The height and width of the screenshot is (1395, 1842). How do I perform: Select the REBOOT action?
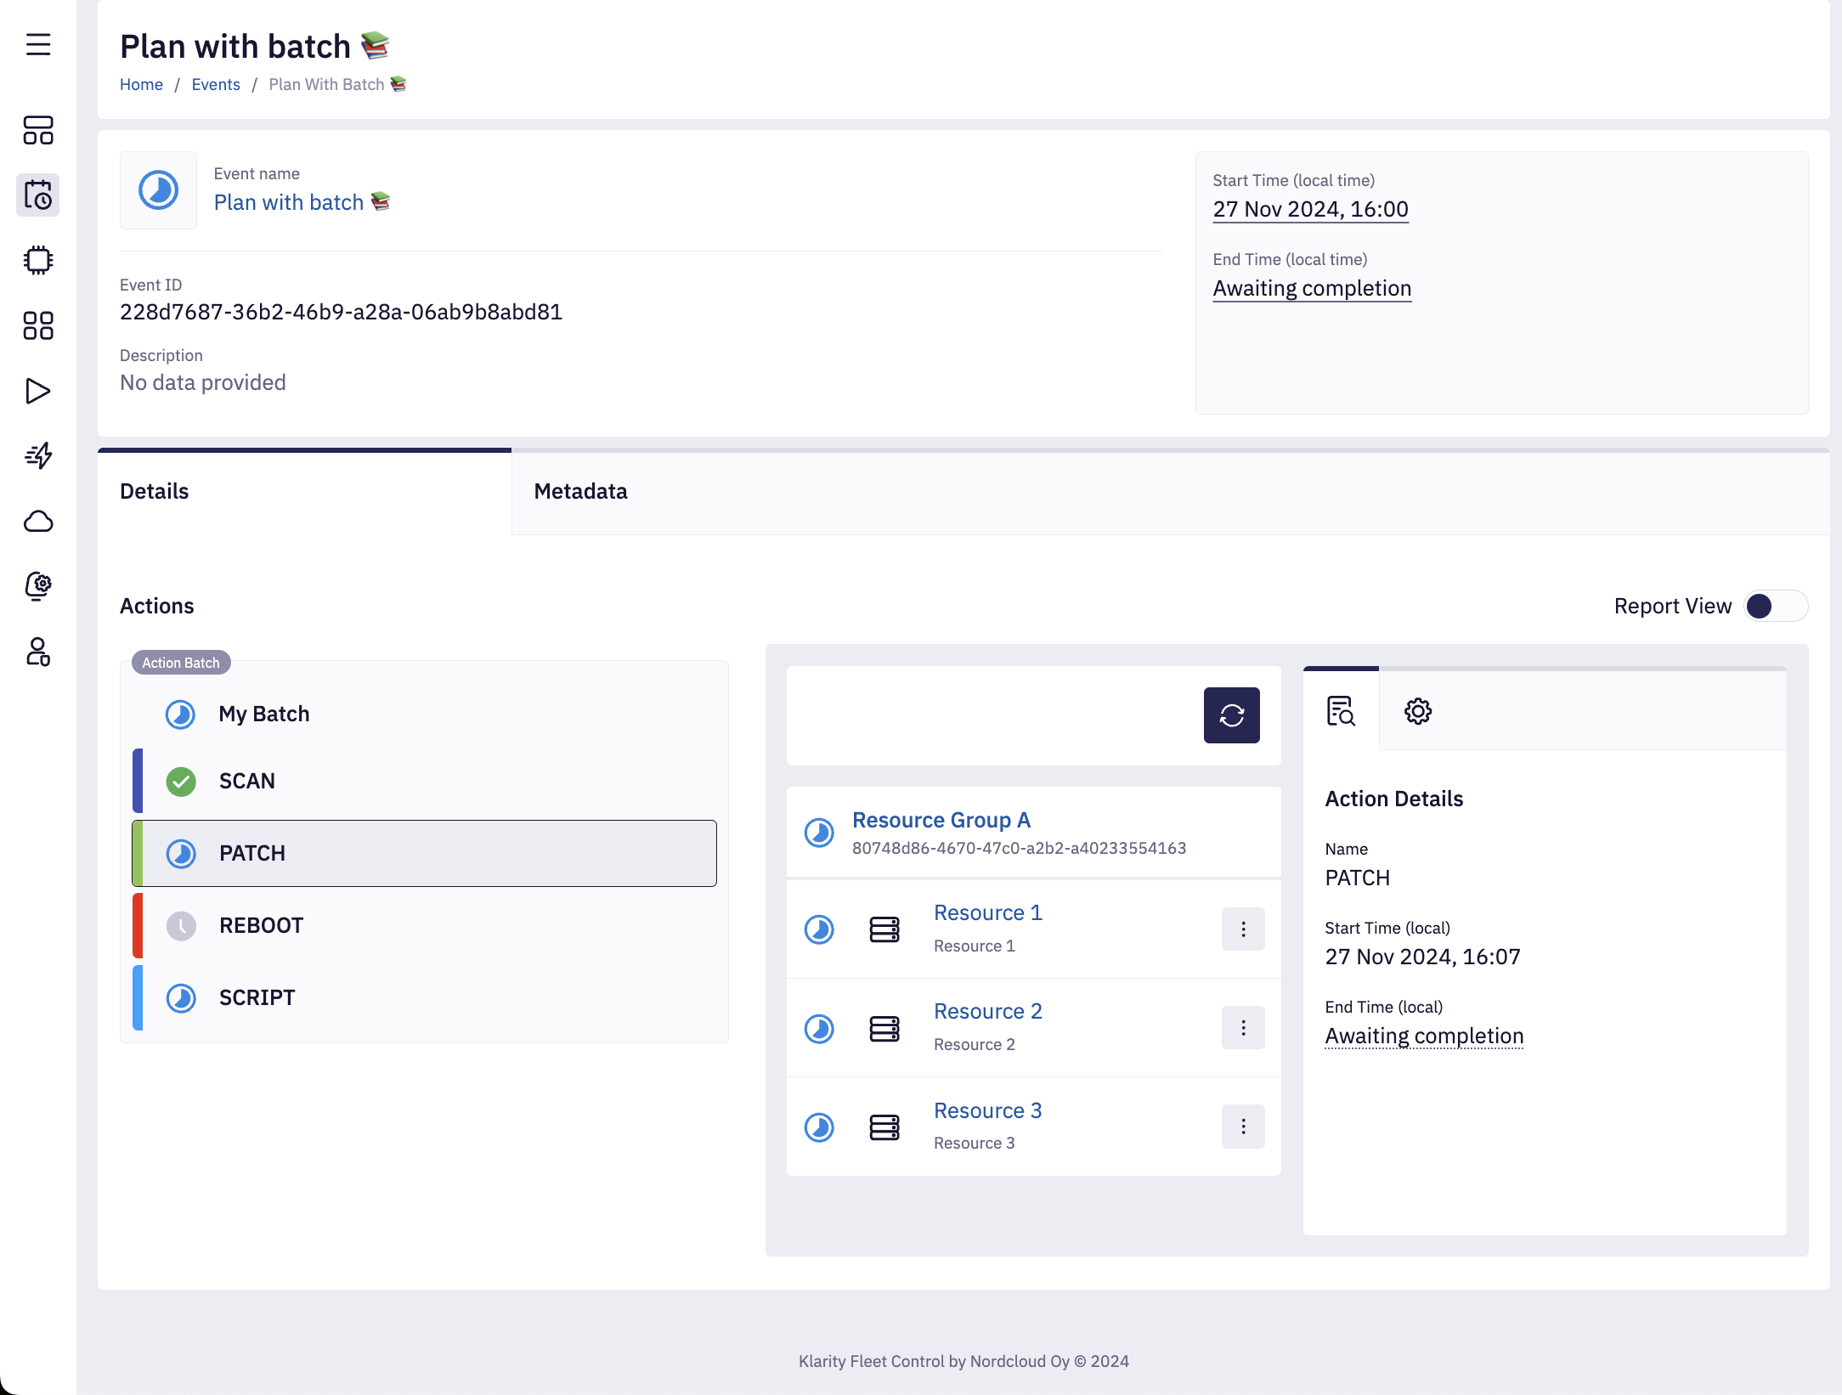point(261,925)
